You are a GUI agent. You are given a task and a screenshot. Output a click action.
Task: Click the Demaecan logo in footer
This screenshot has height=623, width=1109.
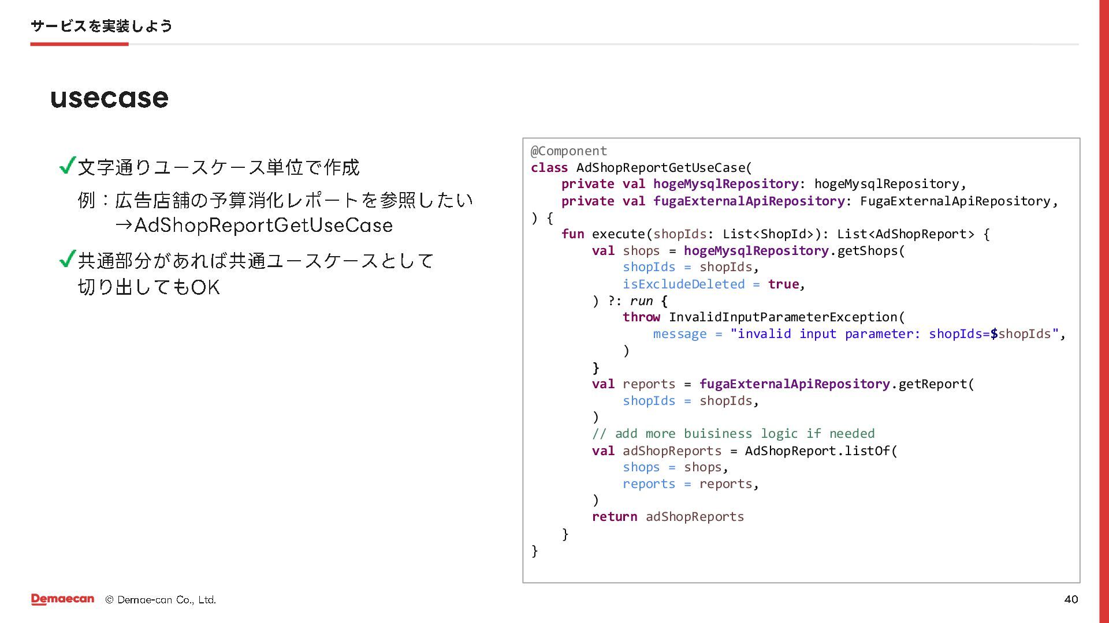[62, 599]
